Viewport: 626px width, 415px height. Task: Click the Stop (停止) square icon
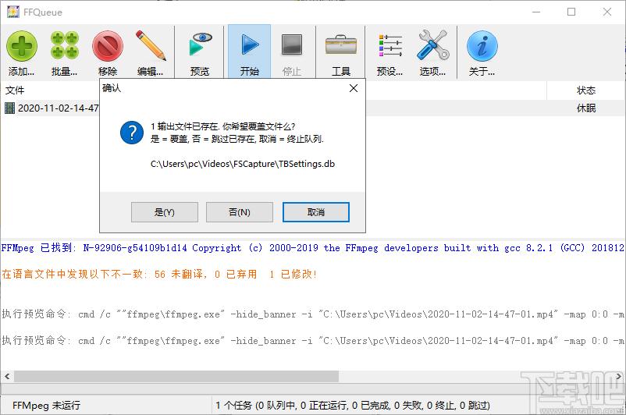point(292,44)
